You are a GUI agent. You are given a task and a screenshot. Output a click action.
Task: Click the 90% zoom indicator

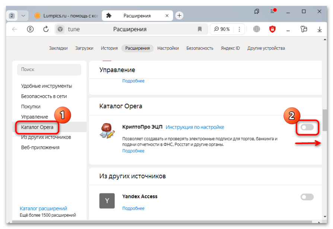tap(222, 29)
